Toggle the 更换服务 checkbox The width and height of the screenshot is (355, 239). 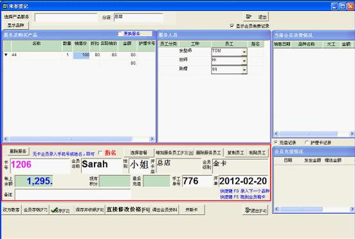pos(120,33)
